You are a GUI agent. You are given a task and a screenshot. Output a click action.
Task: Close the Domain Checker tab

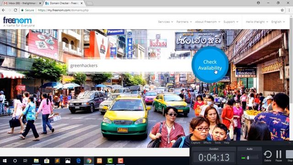[x=81, y=3]
